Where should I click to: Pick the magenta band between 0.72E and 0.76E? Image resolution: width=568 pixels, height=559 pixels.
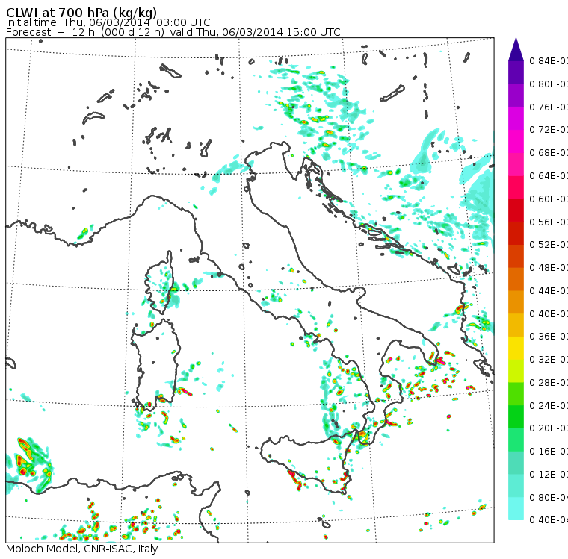tap(516, 119)
